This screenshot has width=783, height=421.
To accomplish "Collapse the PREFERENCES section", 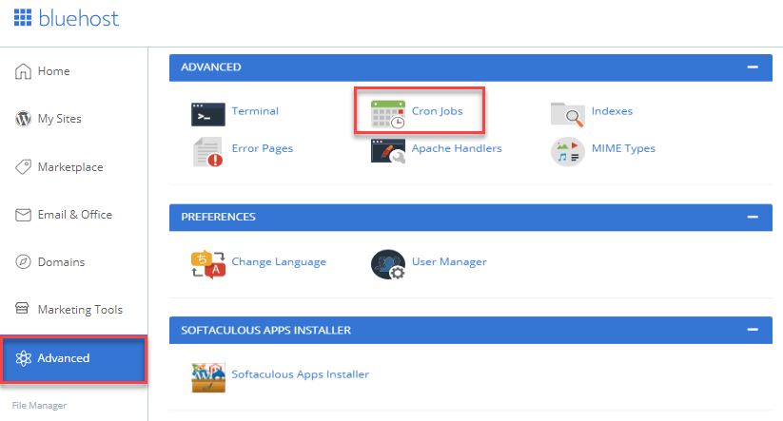I will 753,217.
